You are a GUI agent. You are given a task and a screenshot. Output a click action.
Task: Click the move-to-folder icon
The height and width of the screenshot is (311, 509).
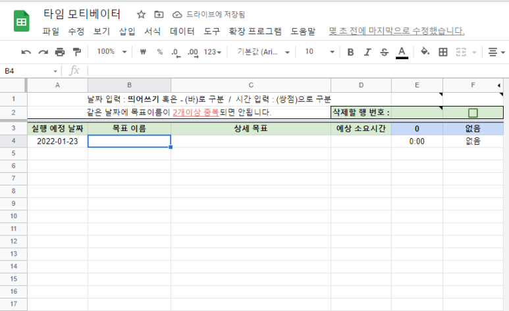(159, 14)
